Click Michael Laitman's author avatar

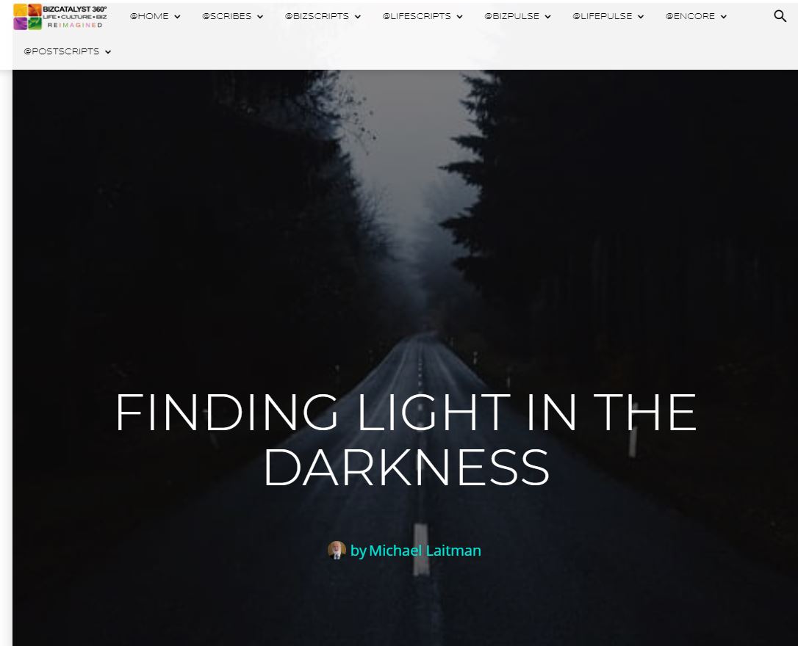[337, 550]
